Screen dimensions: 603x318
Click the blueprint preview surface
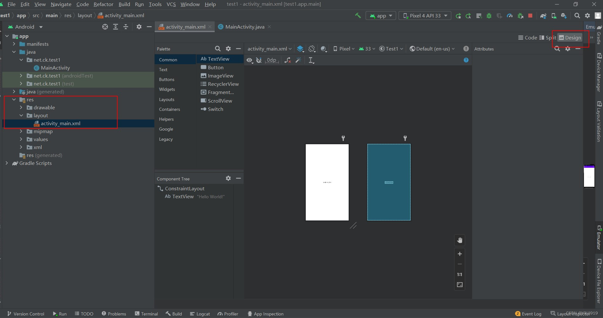(x=389, y=182)
